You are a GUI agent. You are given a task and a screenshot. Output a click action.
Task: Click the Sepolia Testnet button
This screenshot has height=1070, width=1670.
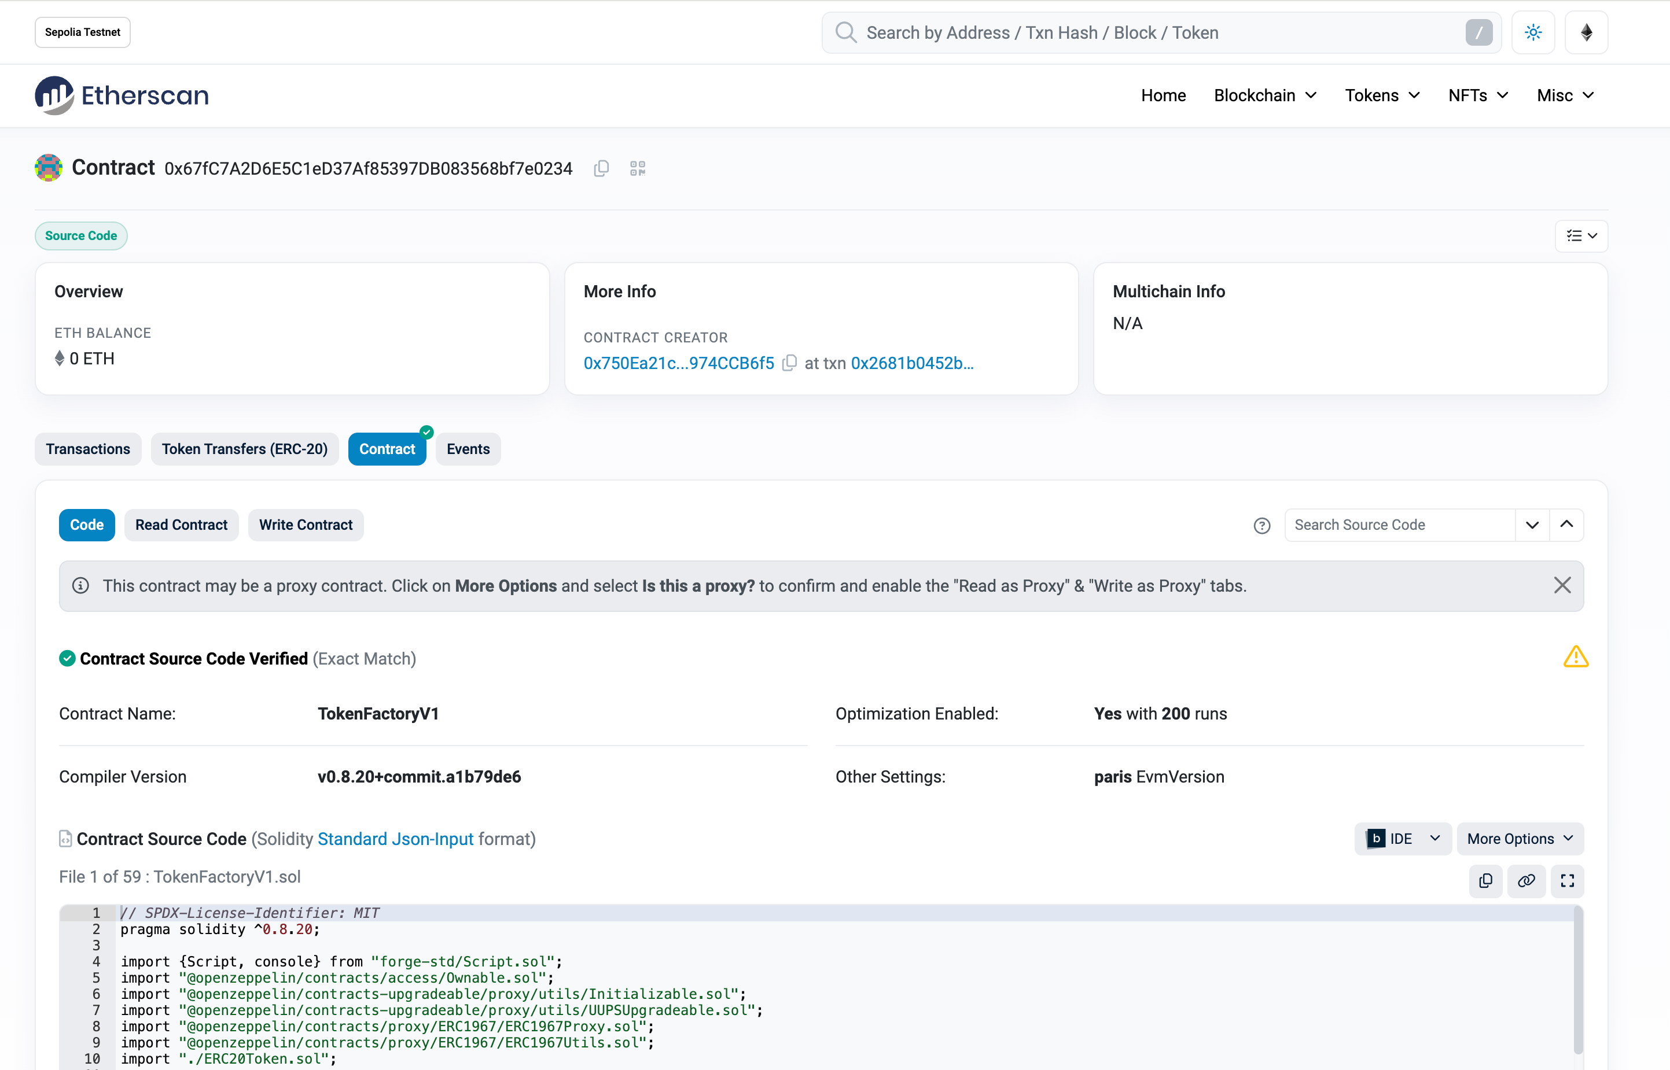[83, 32]
